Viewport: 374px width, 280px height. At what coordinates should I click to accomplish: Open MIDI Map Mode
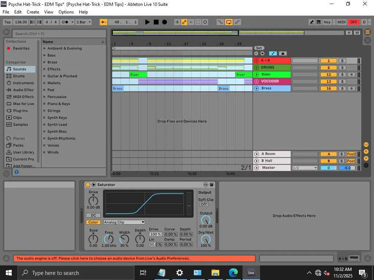(341, 22)
